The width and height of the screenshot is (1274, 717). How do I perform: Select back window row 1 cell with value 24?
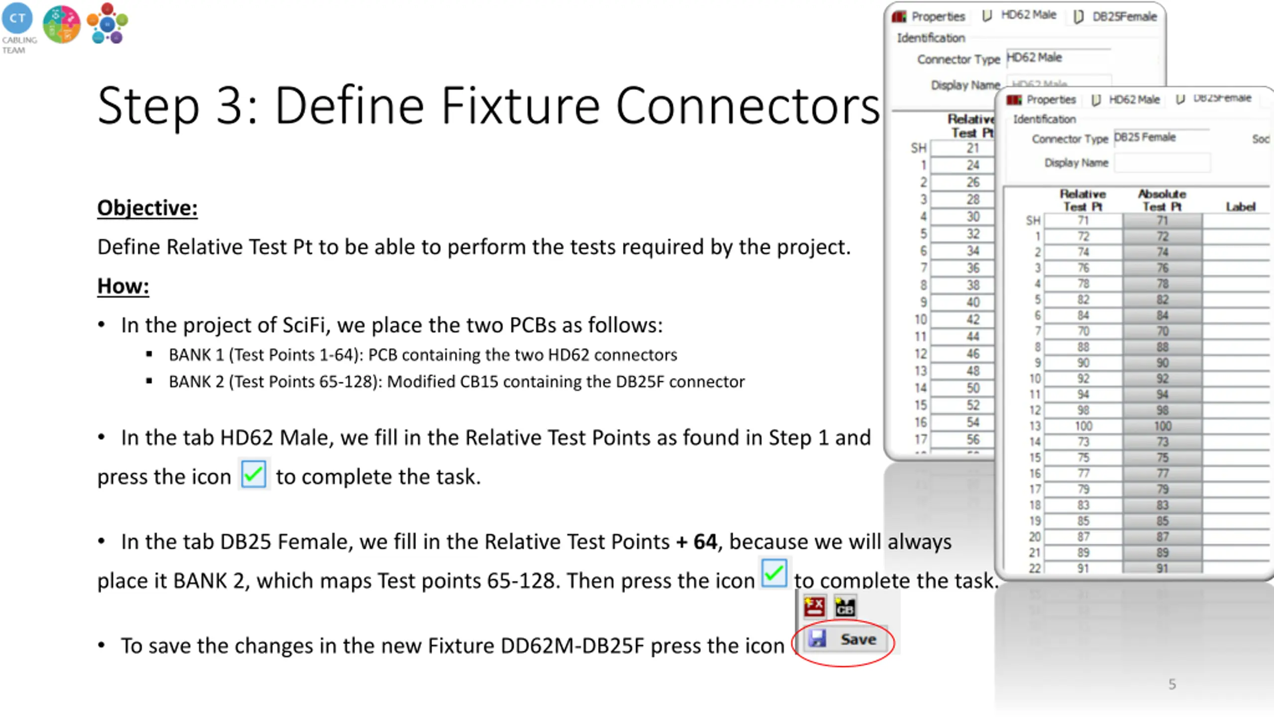[x=962, y=165]
